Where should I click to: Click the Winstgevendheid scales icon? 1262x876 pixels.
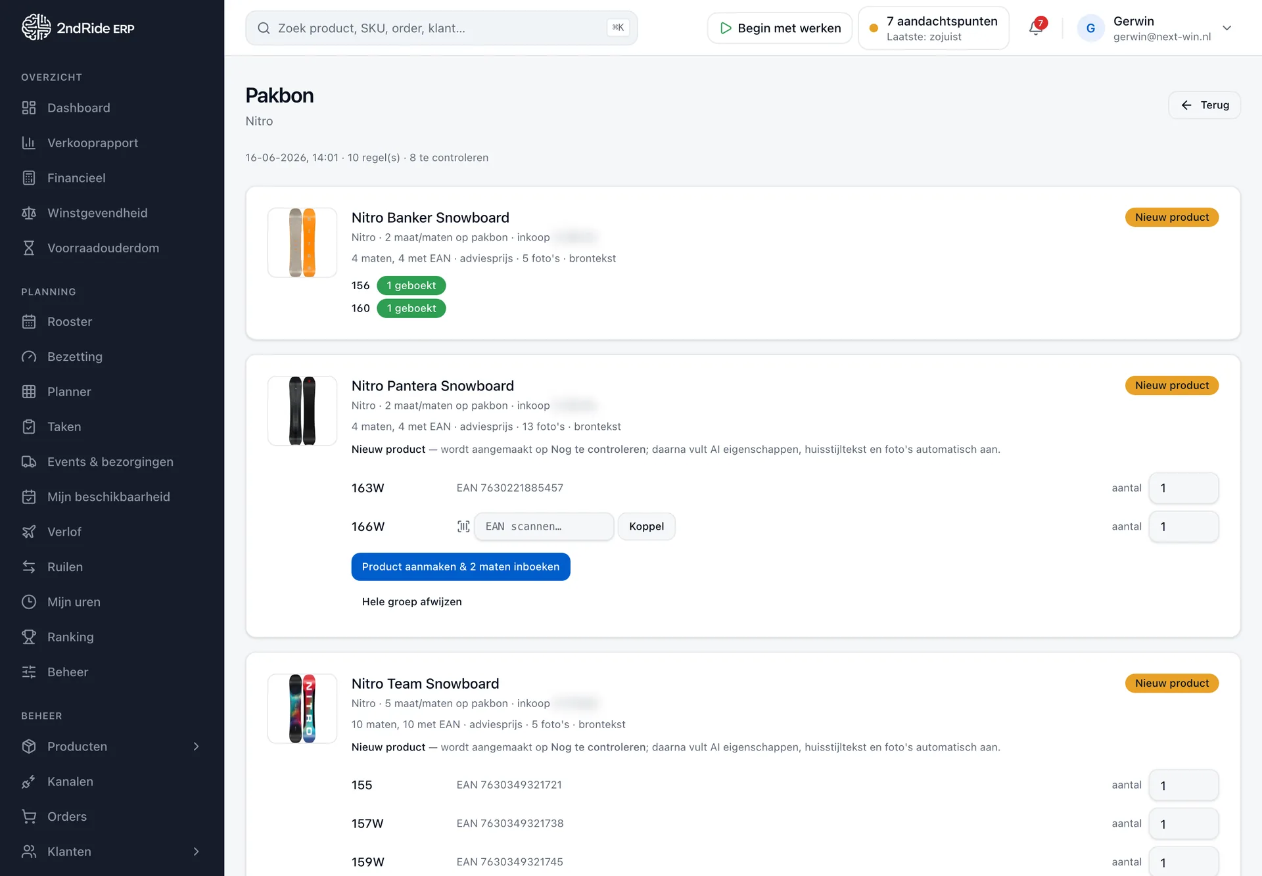[29, 213]
